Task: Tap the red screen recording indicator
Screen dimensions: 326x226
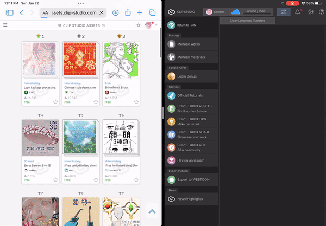Action: tap(292, 3)
